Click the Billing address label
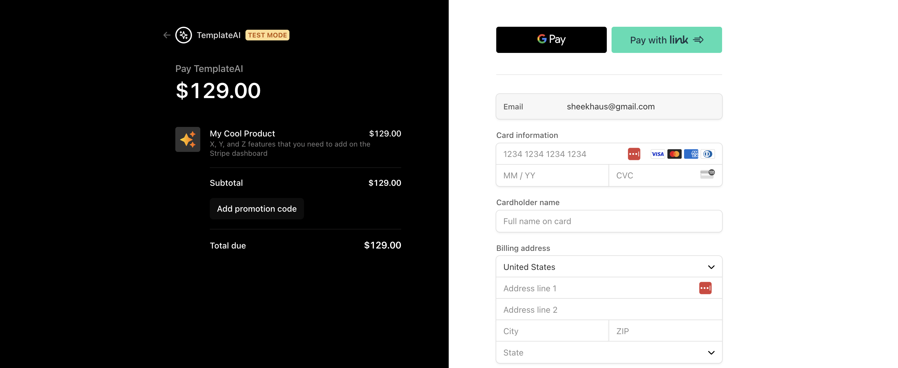Viewport: 898px width, 368px height. 523,248
